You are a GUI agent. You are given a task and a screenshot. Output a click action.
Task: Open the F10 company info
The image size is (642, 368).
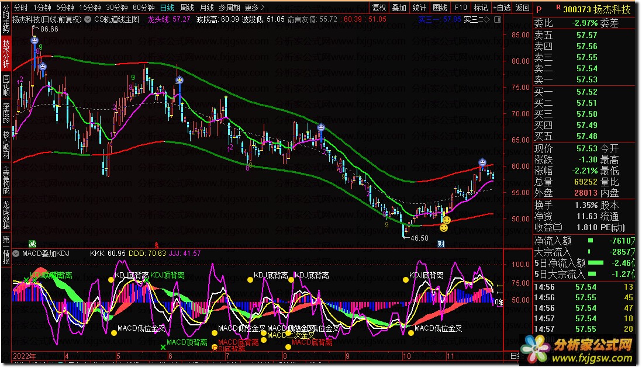tap(461, 8)
